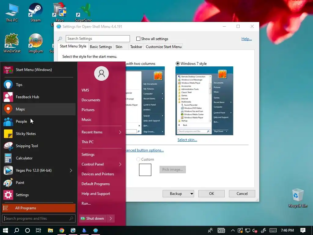Click the Search Settings field
Viewport: 313px width, 235px height.
pos(98,39)
